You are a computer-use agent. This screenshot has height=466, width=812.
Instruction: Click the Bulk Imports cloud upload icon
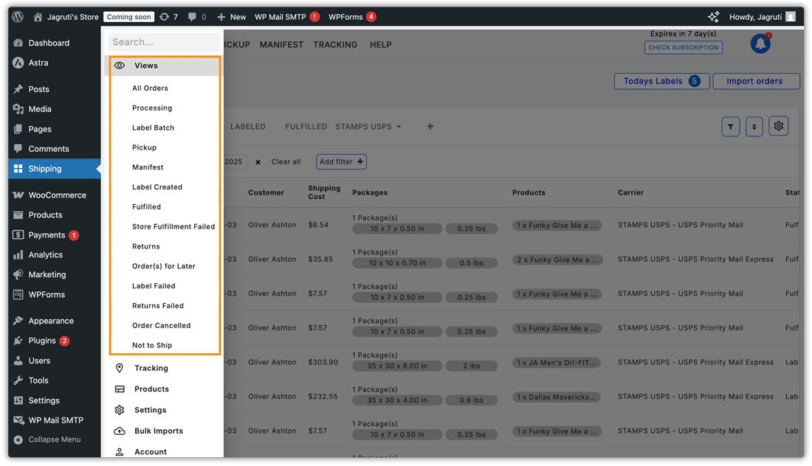[120, 431]
